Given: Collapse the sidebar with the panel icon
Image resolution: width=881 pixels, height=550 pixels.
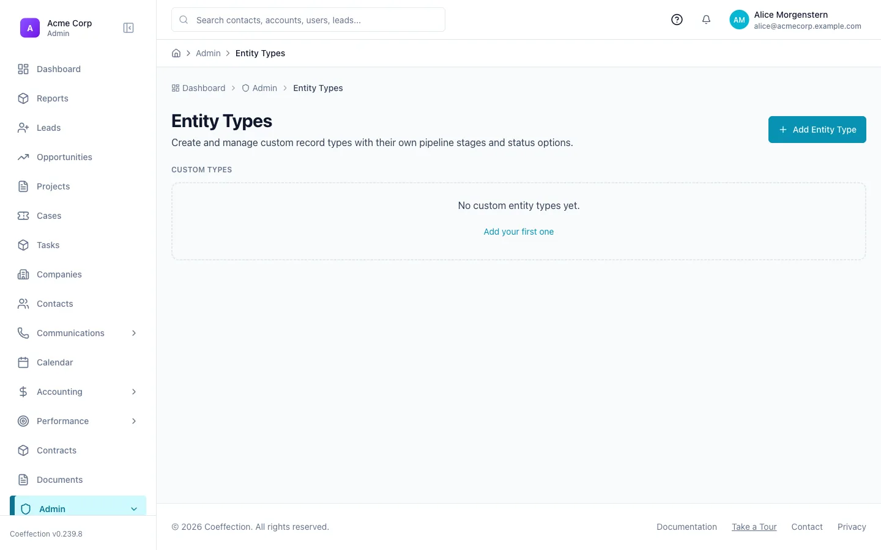Looking at the screenshot, I should (x=128, y=28).
